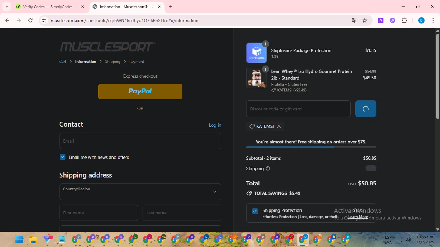This screenshot has width=440, height=247.
Task: Open site information icon in address bar
Action: pos(44,21)
